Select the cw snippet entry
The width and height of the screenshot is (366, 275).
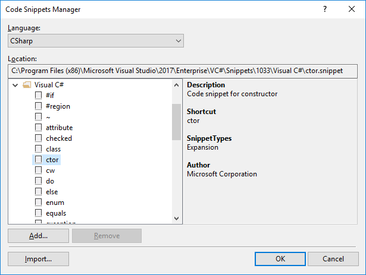click(50, 170)
